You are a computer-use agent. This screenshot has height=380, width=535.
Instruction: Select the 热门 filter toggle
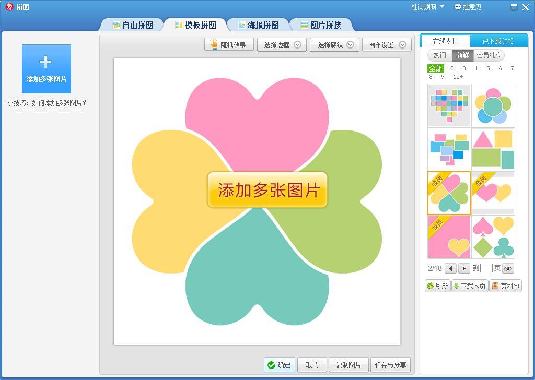439,55
